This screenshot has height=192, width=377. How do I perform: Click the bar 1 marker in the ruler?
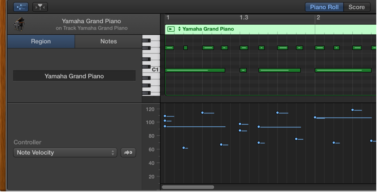click(x=168, y=17)
